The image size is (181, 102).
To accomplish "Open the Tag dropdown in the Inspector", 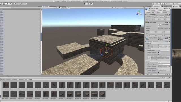I will (154, 11).
